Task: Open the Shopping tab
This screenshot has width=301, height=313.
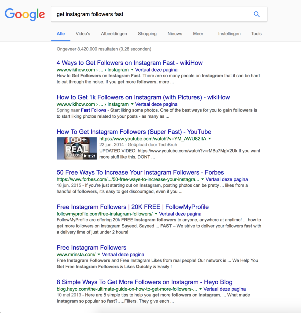Action: click(x=147, y=34)
